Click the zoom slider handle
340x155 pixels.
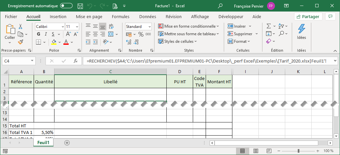[x=298, y=151]
